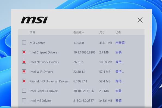Screen dimensions: 162x108
Task: Select the Intel WIFI Drivers item name
Action: tap(41, 72)
